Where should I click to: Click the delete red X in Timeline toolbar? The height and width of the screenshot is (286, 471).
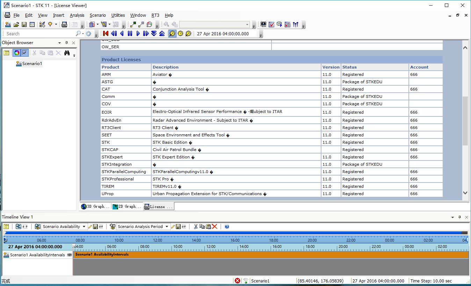pyautogui.click(x=215, y=227)
